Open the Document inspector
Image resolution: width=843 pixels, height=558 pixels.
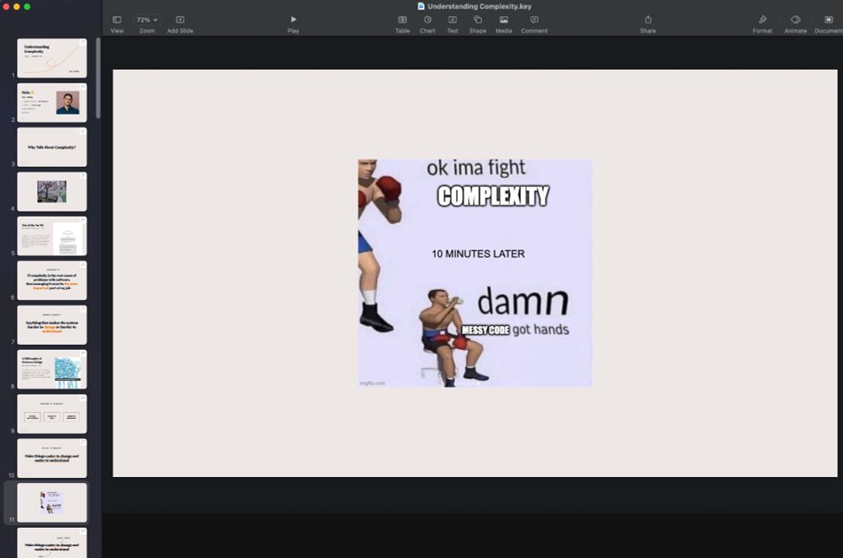coord(829,24)
